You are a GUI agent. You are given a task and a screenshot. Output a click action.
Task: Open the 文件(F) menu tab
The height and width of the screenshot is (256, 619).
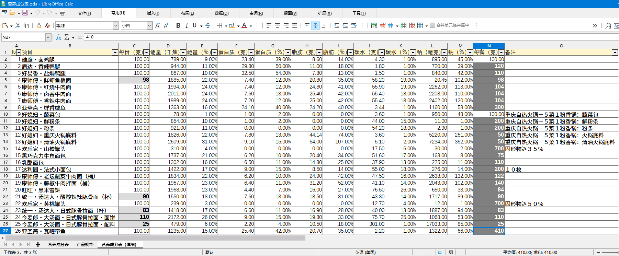[85, 13]
